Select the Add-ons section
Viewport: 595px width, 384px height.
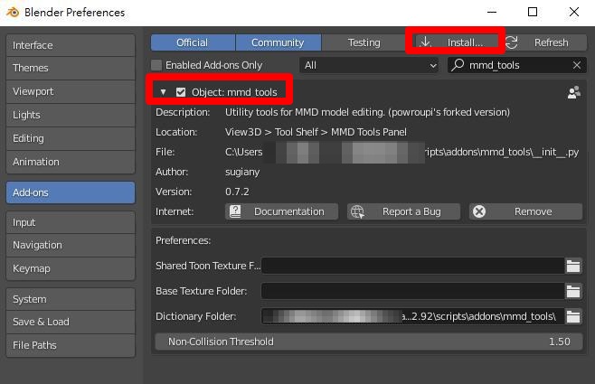click(x=71, y=192)
